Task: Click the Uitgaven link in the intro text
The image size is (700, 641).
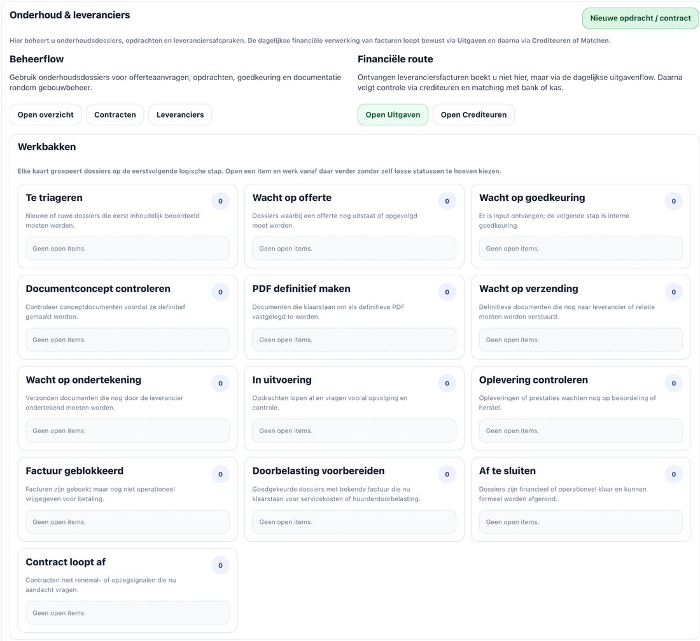Action: point(472,41)
